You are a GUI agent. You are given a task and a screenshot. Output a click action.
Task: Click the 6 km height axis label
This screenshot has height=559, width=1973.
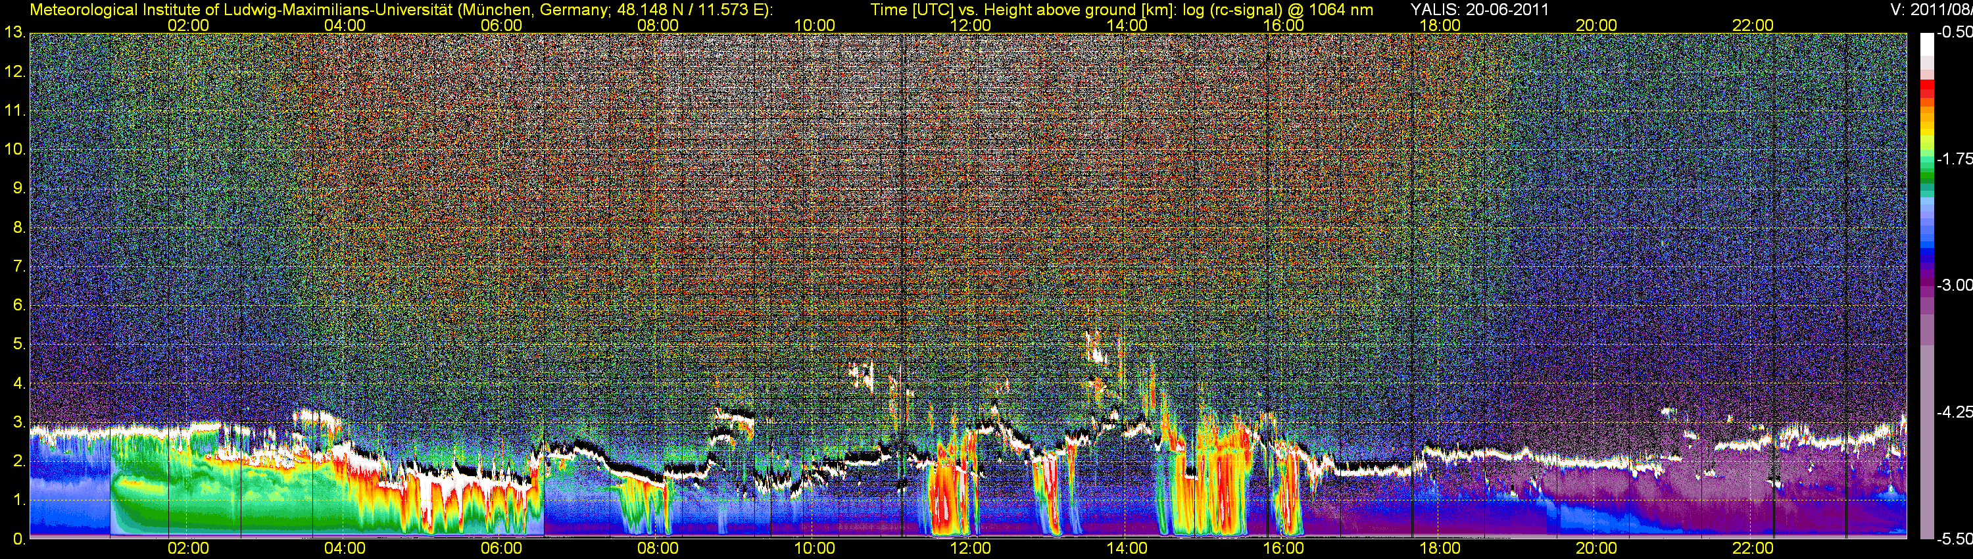(x=18, y=306)
